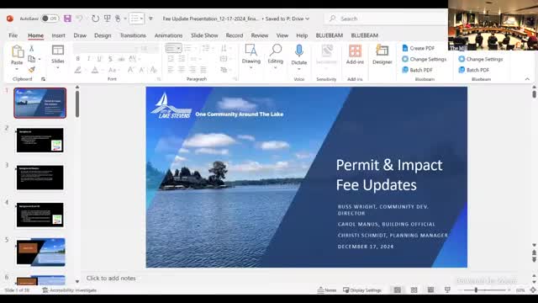Open the Slide Show tab
Screen dimensions: 538x303
(204, 35)
